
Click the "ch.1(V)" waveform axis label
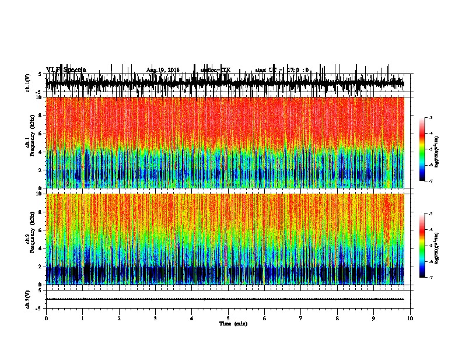(27, 83)
